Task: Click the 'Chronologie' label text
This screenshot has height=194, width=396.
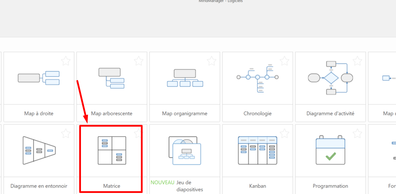Action: click(258, 113)
